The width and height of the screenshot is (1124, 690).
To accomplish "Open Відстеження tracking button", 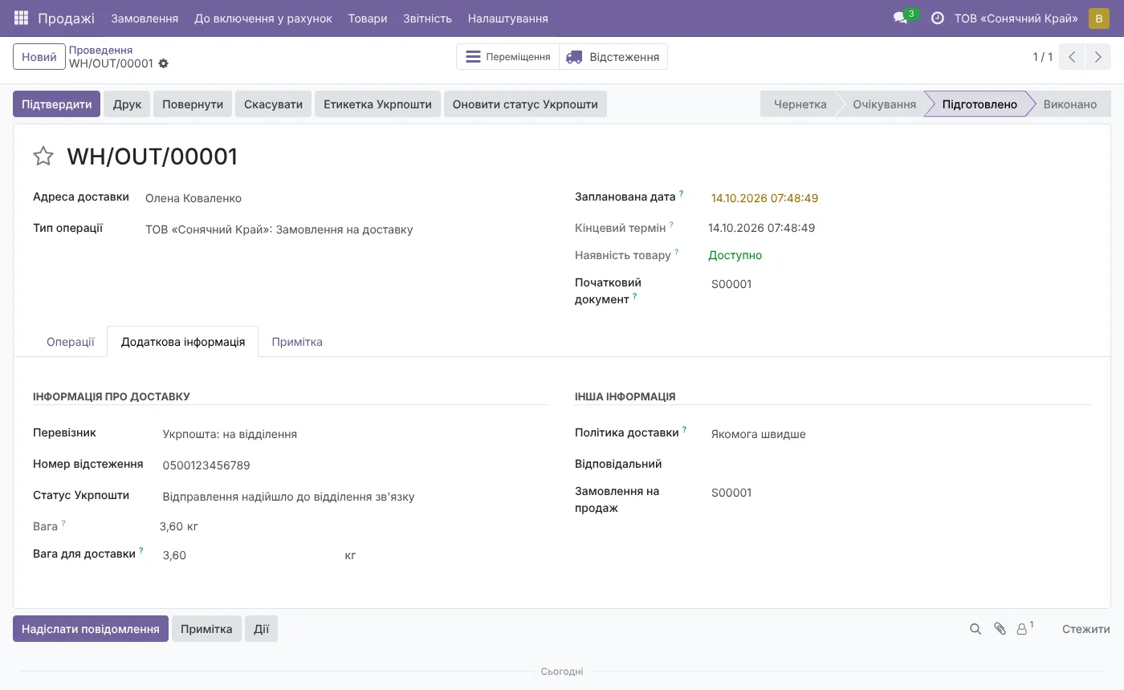I will pyautogui.click(x=613, y=57).
